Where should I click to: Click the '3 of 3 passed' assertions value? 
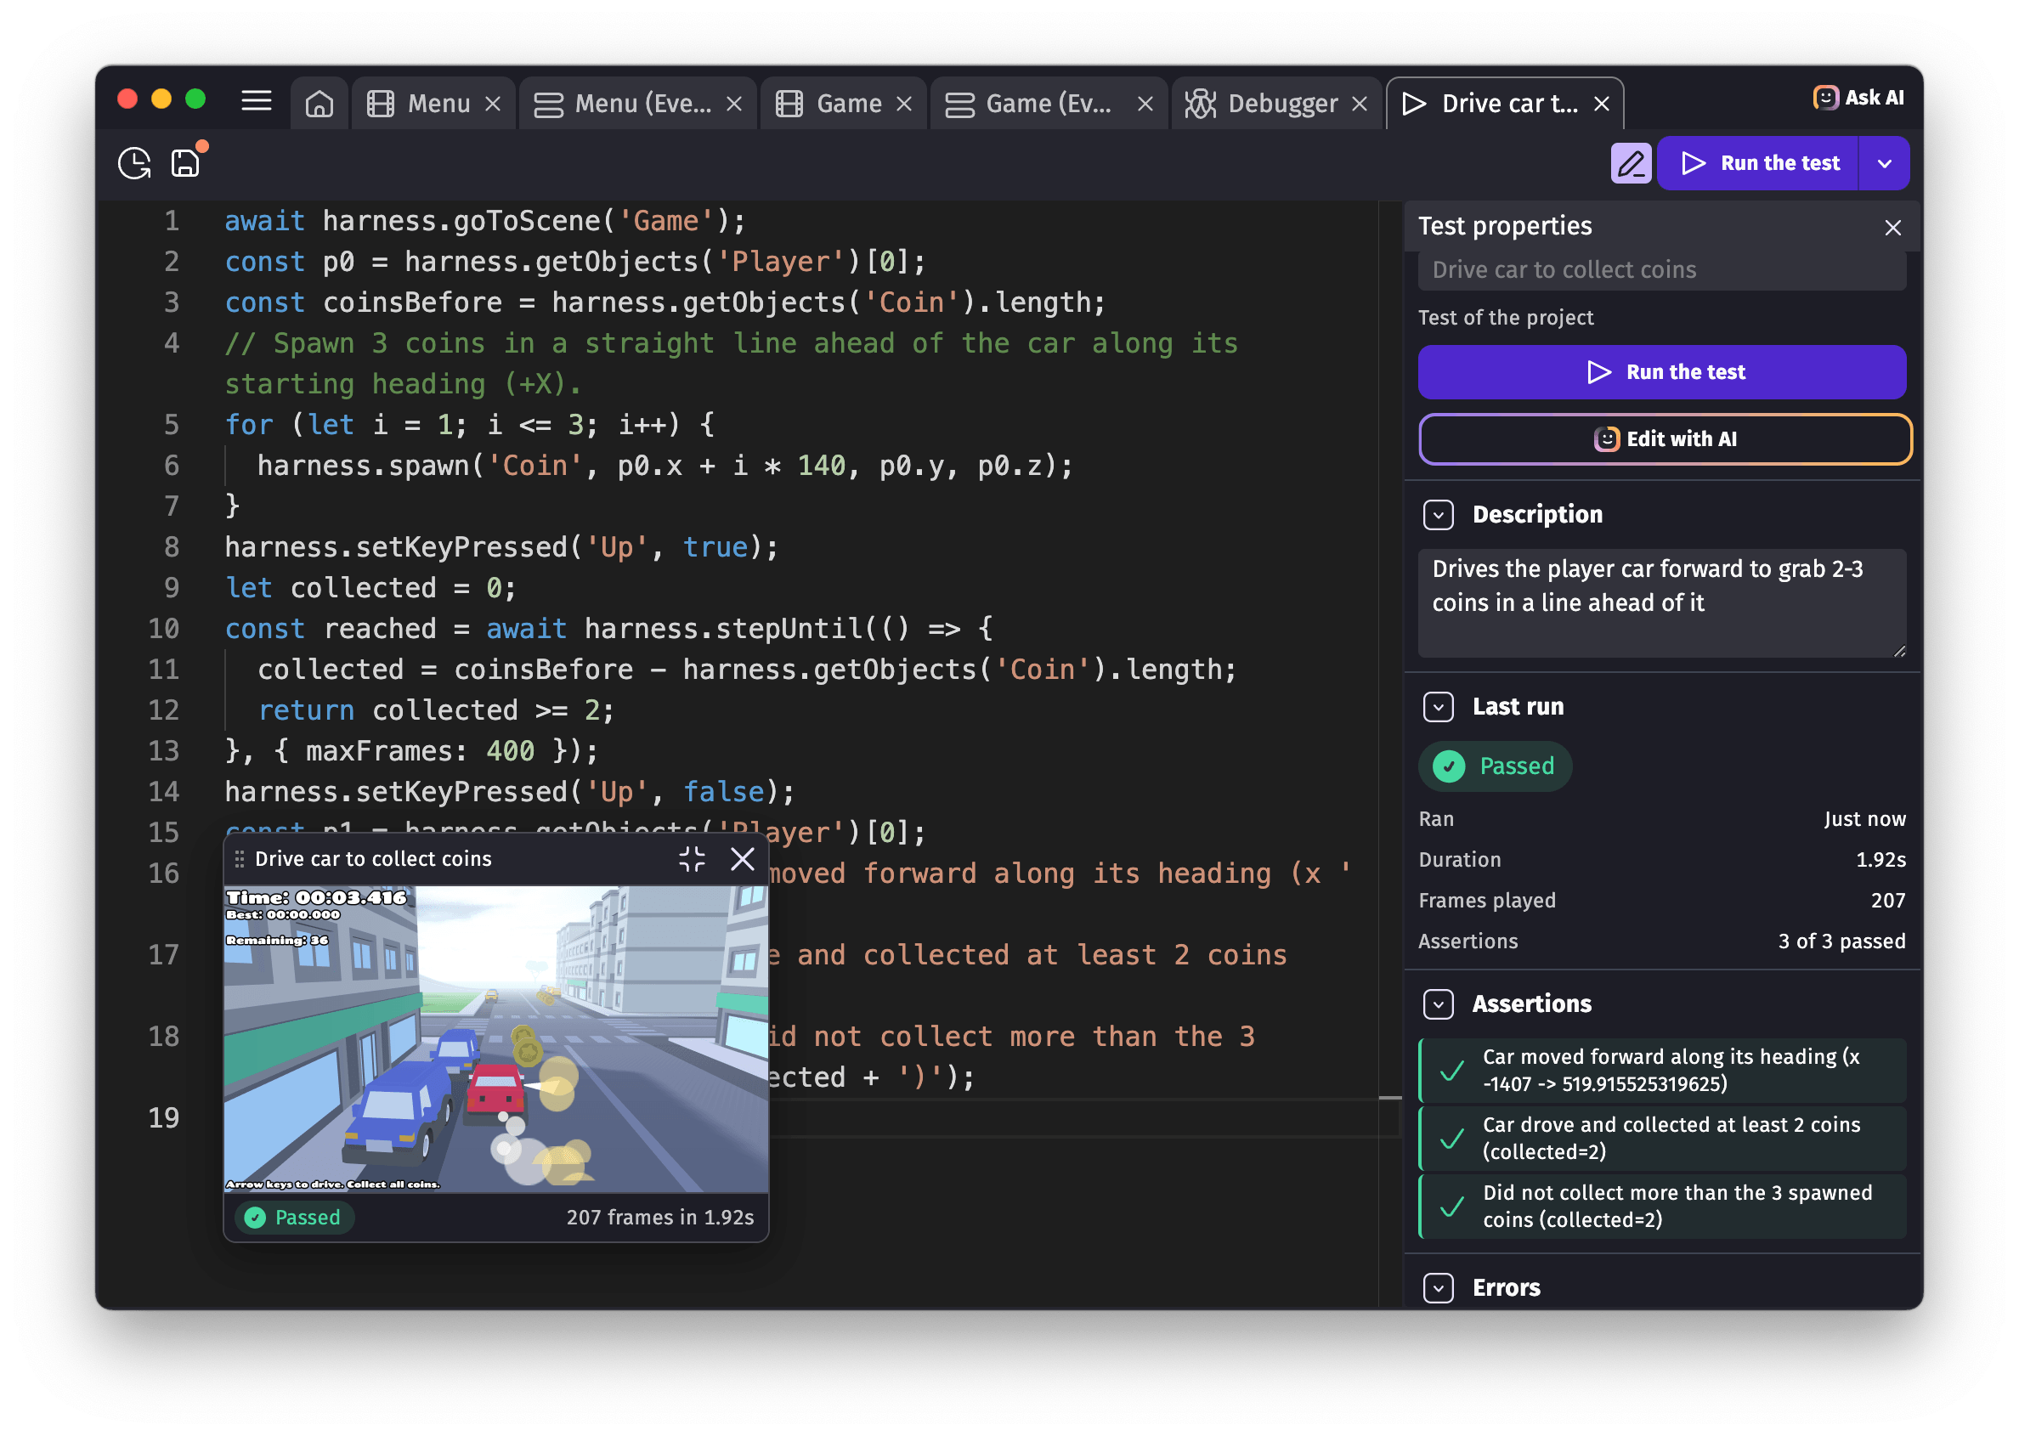click(1841, 941)
